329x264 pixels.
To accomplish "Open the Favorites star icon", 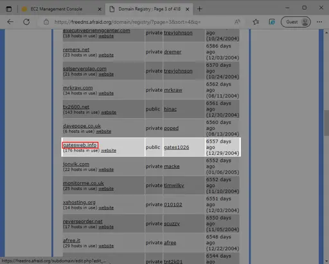I will pos(256,22).
